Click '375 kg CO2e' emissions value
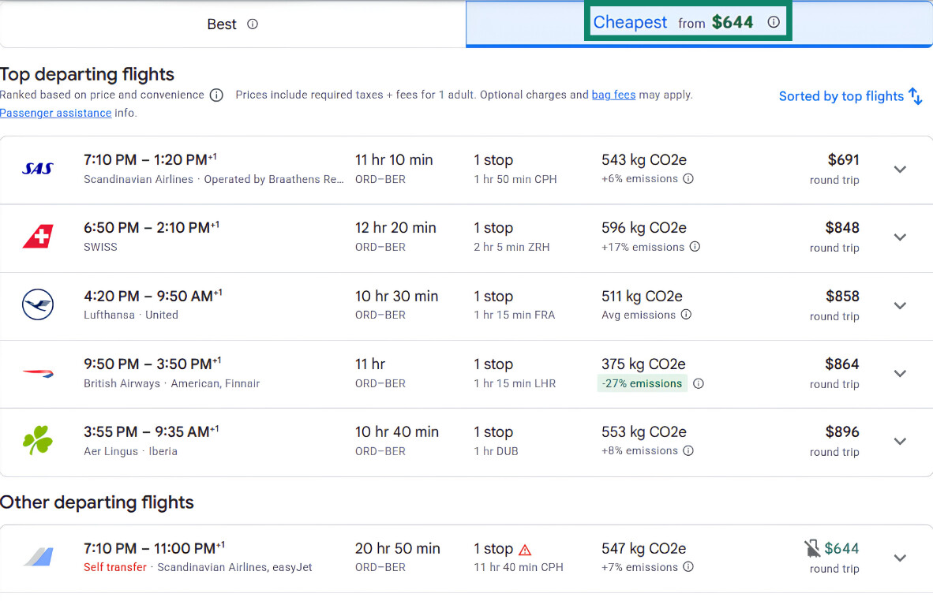Screen dimensions: 933x601 [643, 364]
